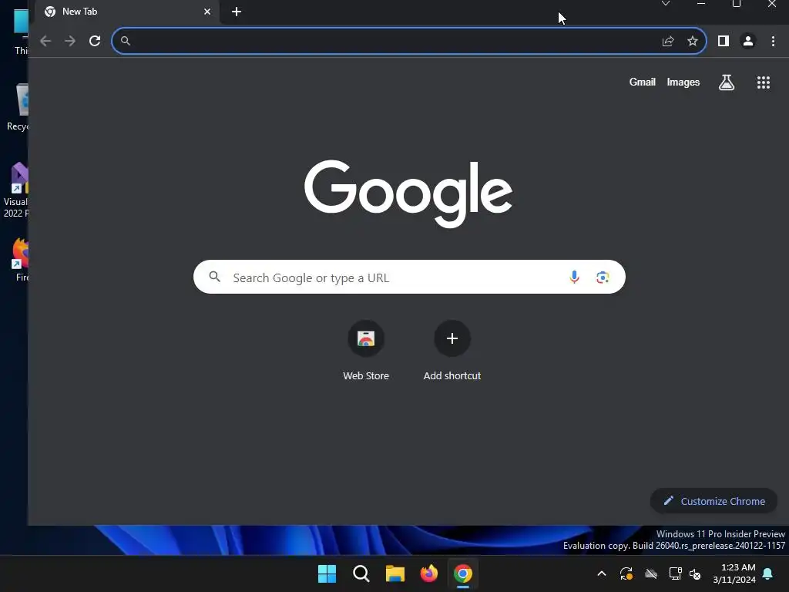Open Google Images link
789x592 pixels.
pyautogui.click(x=683, y=82)
